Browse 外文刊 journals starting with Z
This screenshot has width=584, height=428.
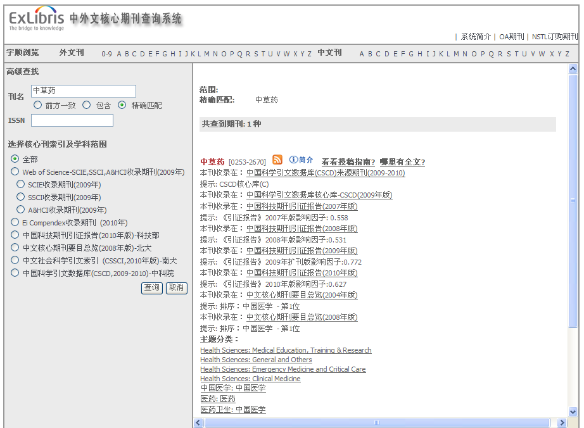click(309, 54)
